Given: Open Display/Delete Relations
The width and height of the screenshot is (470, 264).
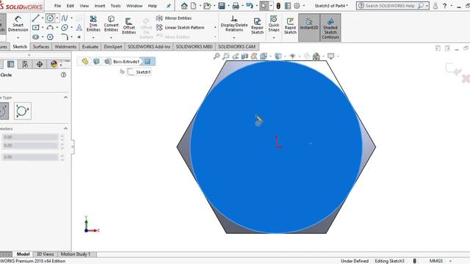Looking at the screenshot, I should pyautogui.click(x=234, y=23).
